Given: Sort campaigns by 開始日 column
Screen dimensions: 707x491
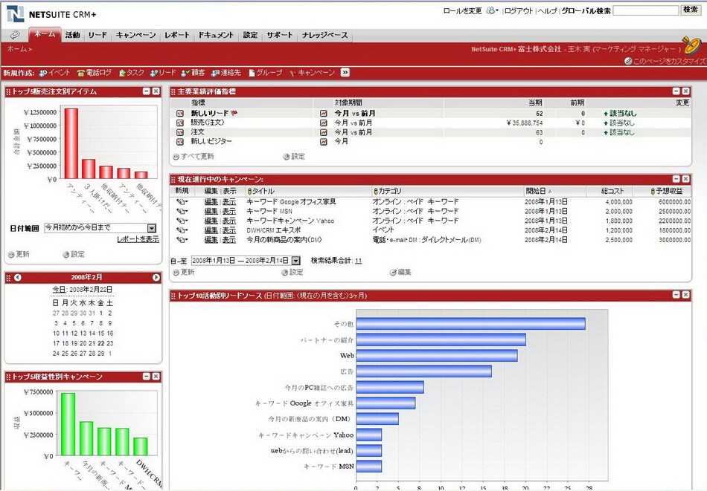Looking at the screenshot, I should [538, 191].
